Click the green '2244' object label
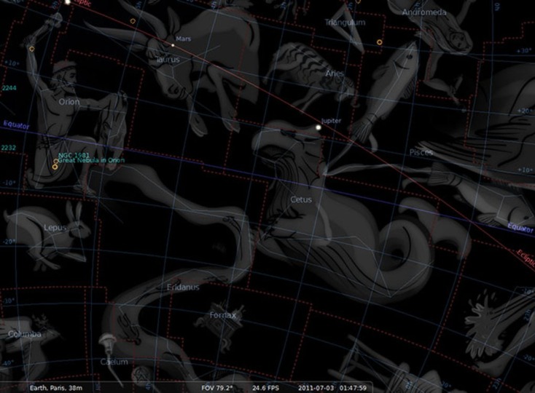This screenshot has height=393, width=535. pyautogui.click(x=9, y=88)
